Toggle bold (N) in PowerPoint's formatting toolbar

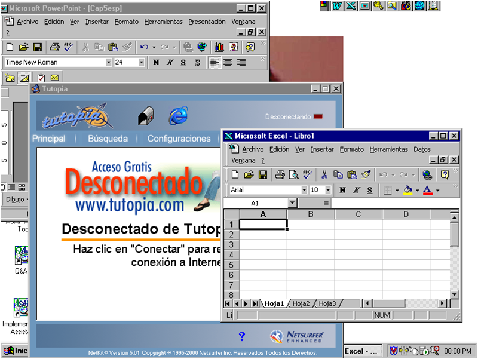tap(156, 63)
